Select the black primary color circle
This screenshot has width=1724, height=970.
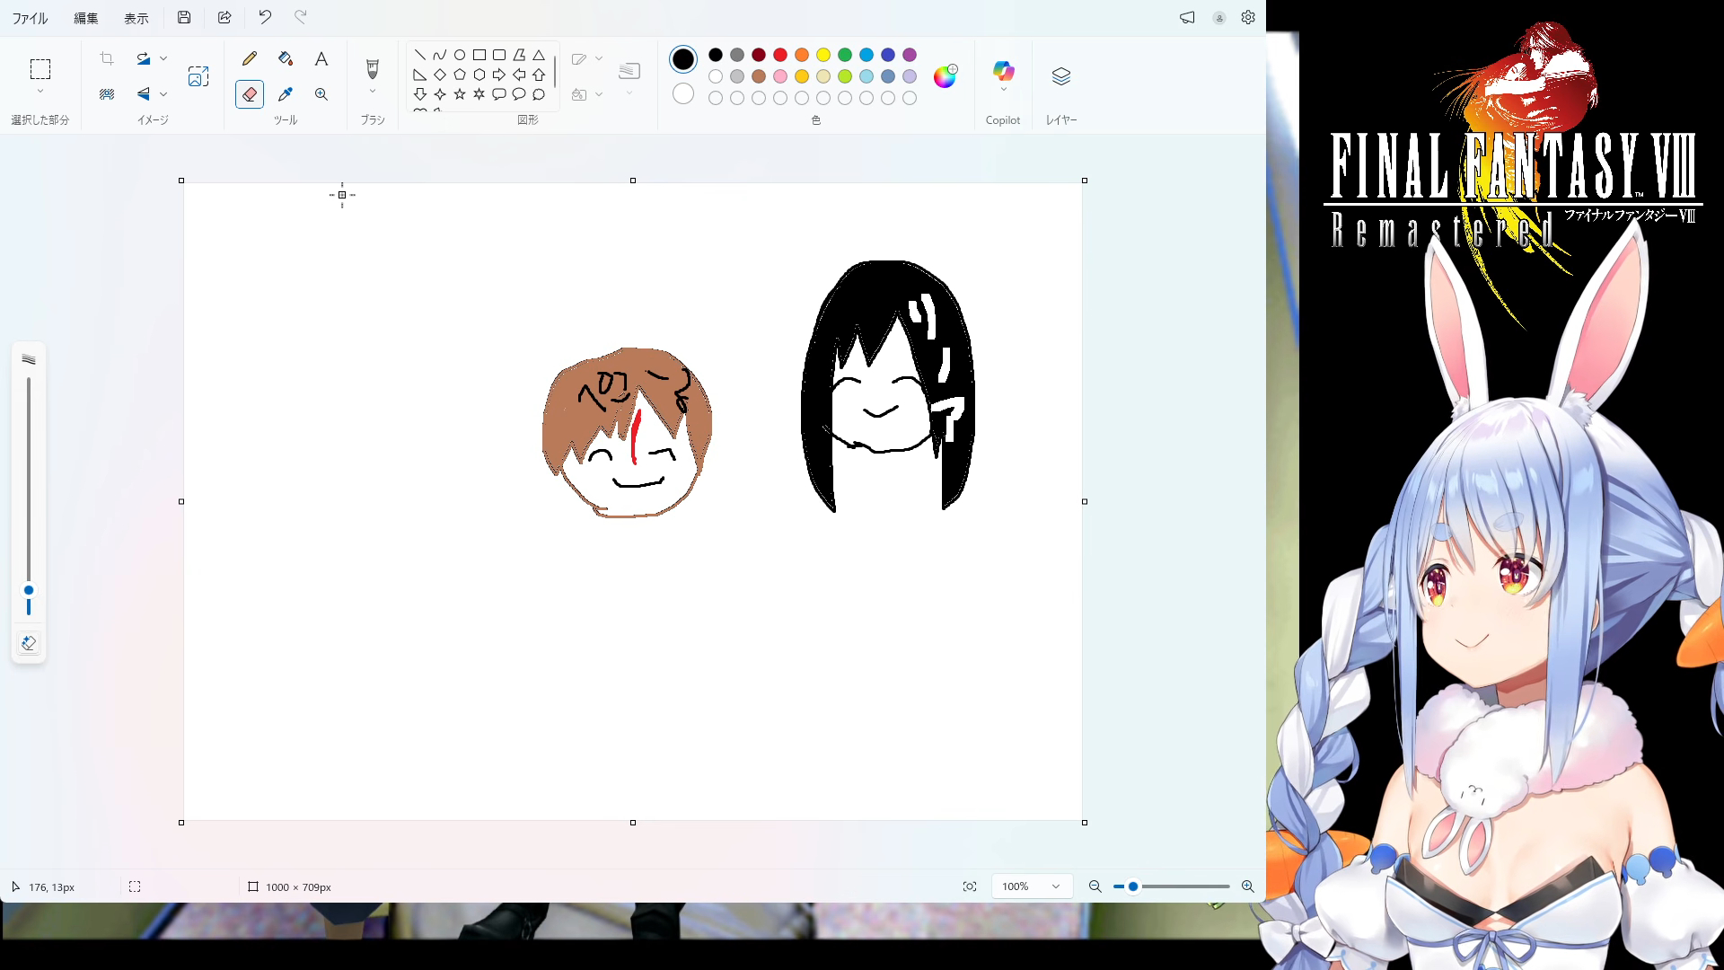click(683, 59)
